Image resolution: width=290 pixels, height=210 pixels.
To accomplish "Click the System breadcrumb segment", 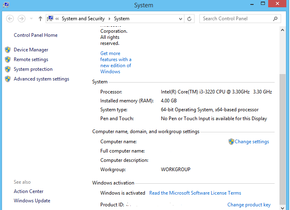I will pyautogui.click(x=121, y=19).
